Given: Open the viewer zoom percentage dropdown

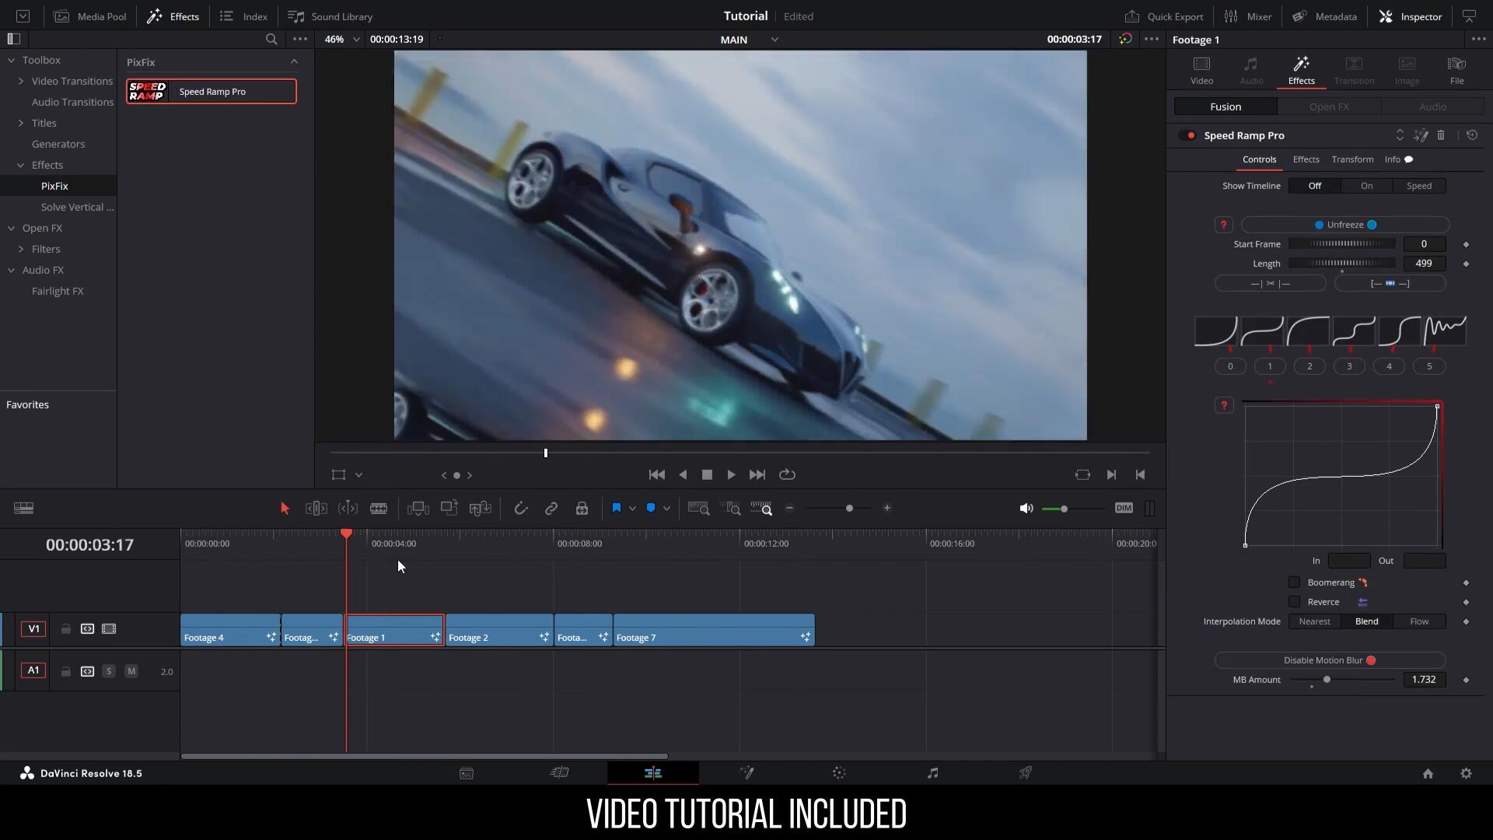Looking at the screenshot, I should point(356,40).
